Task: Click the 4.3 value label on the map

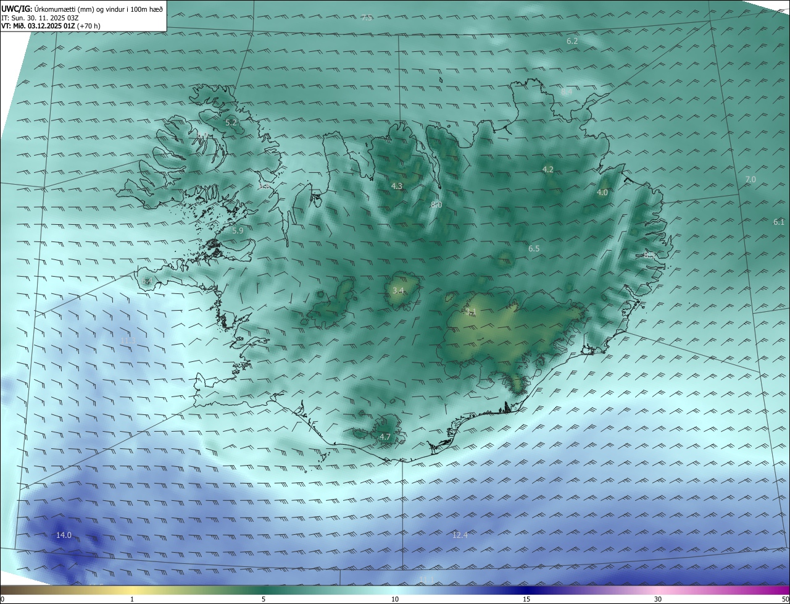Action: click(x=397, y=186)
